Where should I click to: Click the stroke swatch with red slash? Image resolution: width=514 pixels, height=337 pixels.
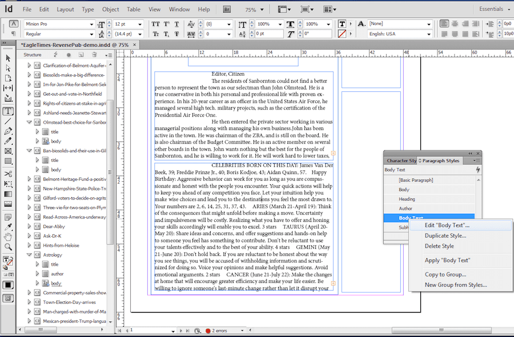click(342, 34)
